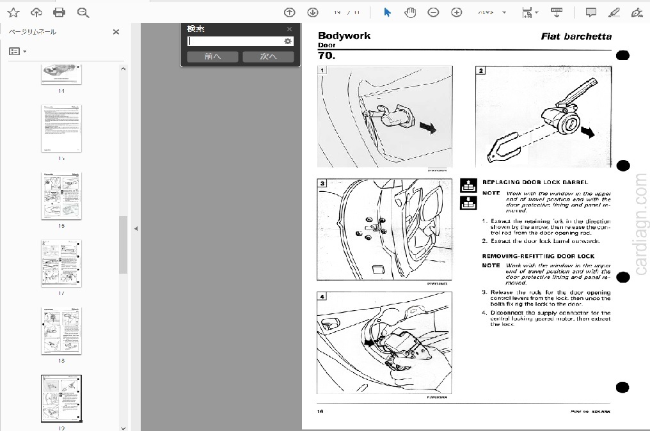
Task: Click the upper removal symbol icon
Action: click(468, 185)
